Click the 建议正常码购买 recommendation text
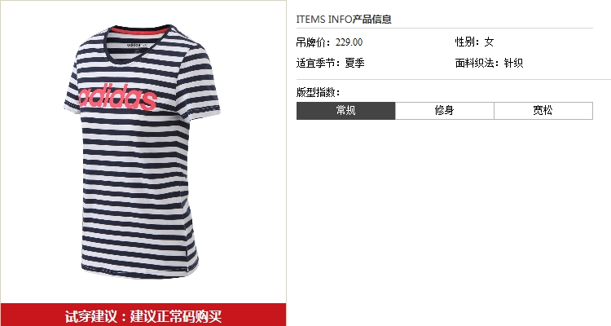The image size is (611, 326). [176, 316]
